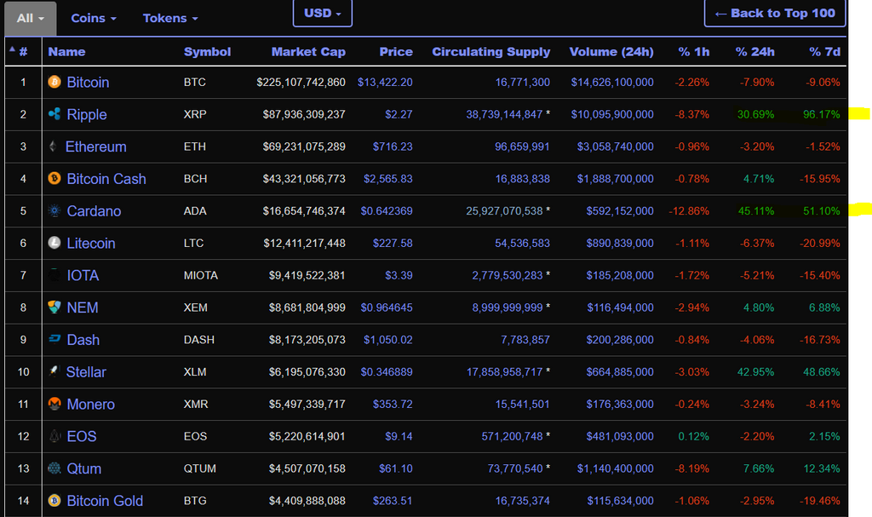Click the Qtum logo icon
The width and height of the screenshot is (872, 517).
point(54,468)
